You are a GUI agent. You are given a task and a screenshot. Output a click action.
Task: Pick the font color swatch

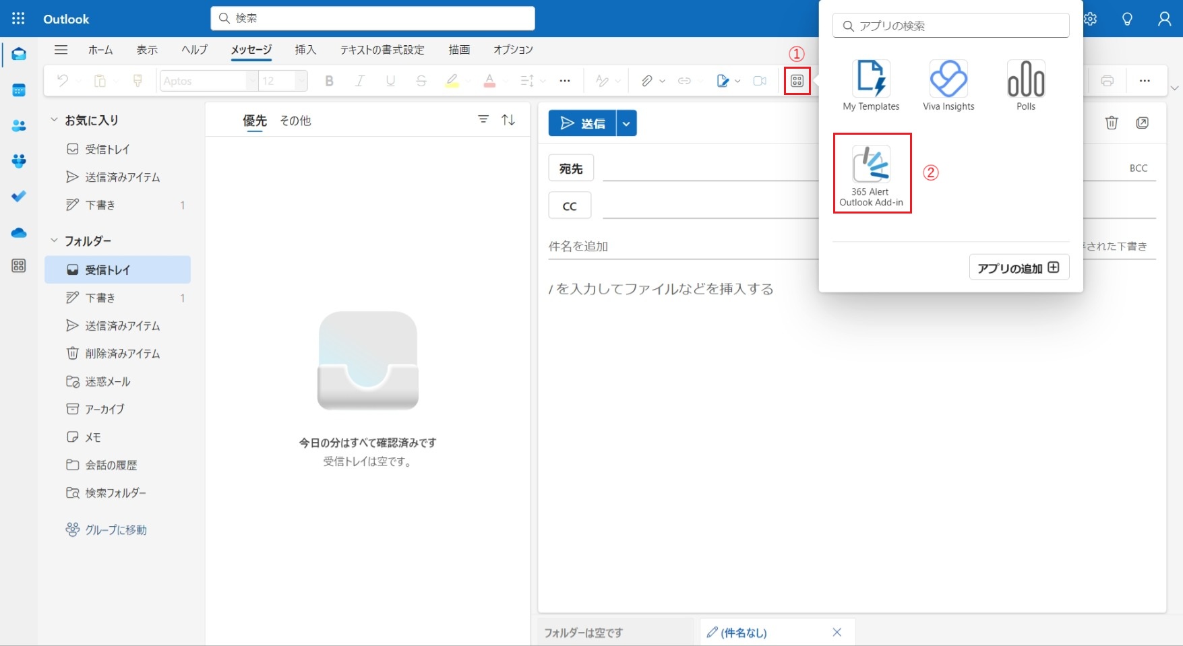tap(489, 82)
